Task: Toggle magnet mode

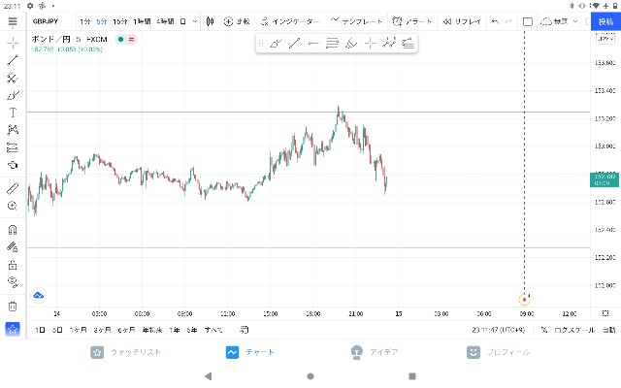Action: point(13,230)
